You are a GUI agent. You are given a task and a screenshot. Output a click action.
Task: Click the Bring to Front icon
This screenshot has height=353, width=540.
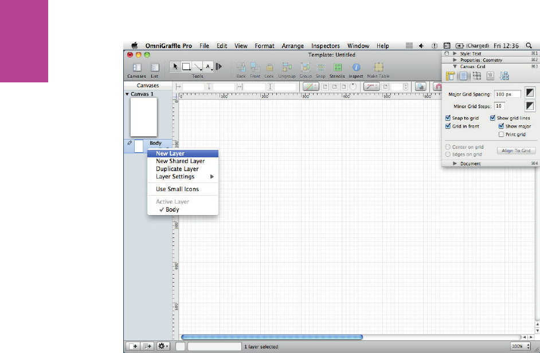click(255, 67)
